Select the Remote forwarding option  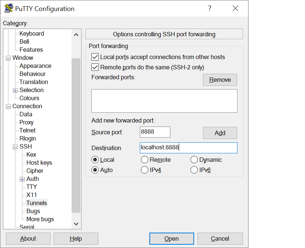point(145,160)
